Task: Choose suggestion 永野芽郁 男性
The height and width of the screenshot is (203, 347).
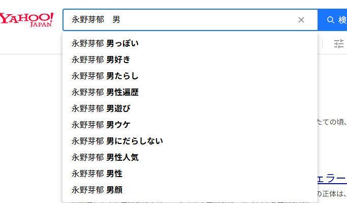Action: (x=190, y=174)
